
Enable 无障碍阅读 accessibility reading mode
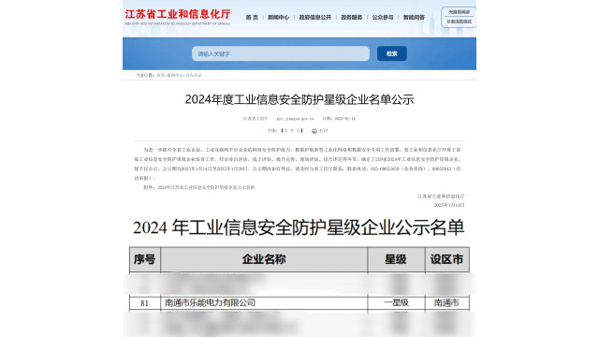click(460, 12)
